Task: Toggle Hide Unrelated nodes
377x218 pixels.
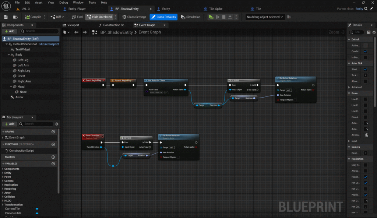Action: point(99,17)
